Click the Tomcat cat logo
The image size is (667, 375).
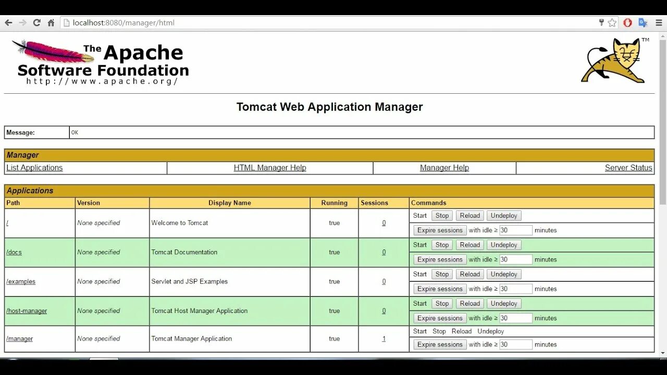click(615, 60)
